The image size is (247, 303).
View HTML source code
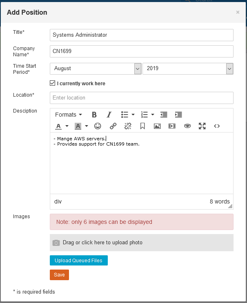point(217,126)
